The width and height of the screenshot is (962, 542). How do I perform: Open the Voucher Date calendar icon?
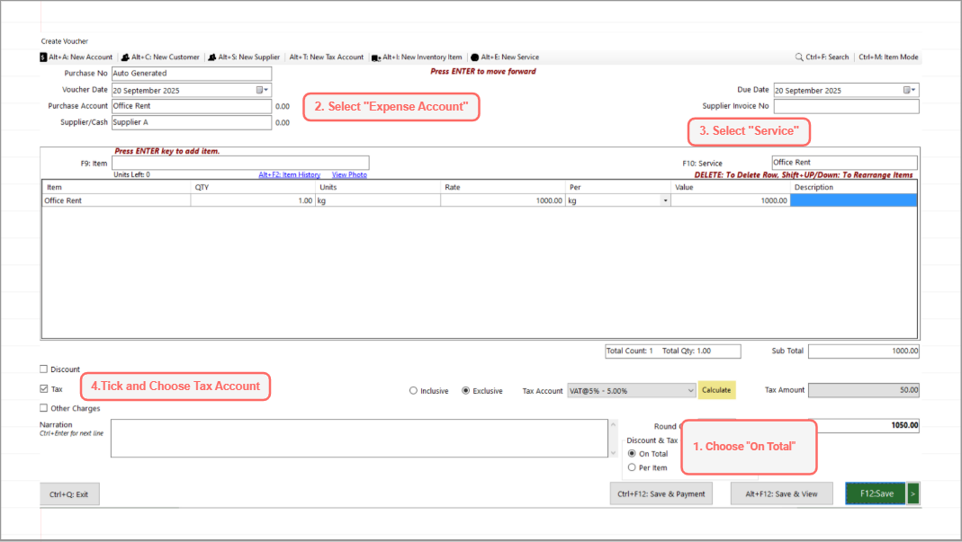click(262, 90)
